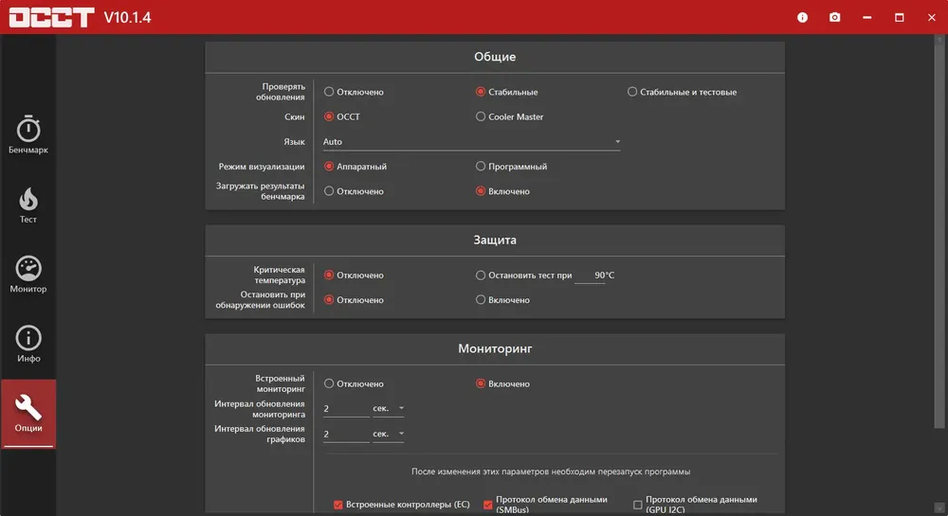Open the Бенчмарк stopwatch section
The width and height of the screenshot is (948, 516).
[27, 134]
